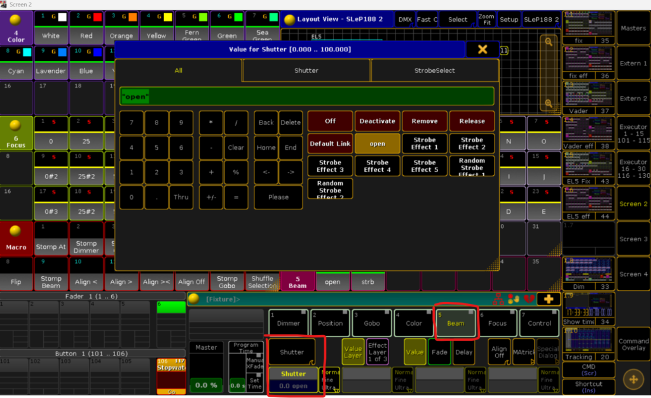The height and width of the screenshot is (398, 651).
Task: Switch to the StrobeSelect tab
Action: [x=434, y=70]
